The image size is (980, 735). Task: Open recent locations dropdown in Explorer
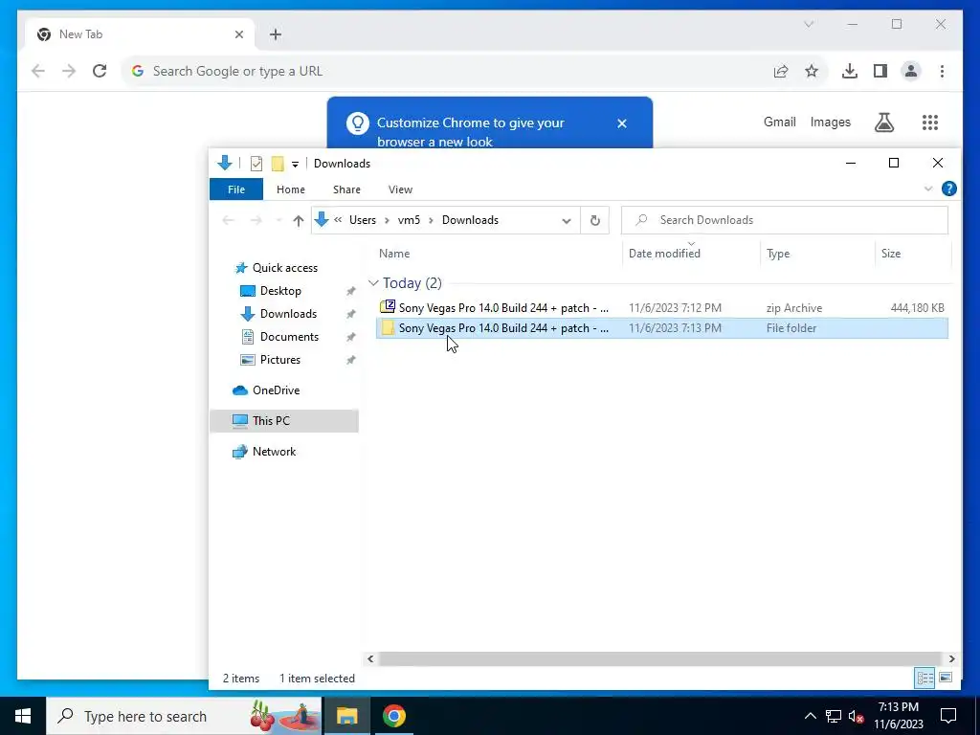click(x=278, y=220)
